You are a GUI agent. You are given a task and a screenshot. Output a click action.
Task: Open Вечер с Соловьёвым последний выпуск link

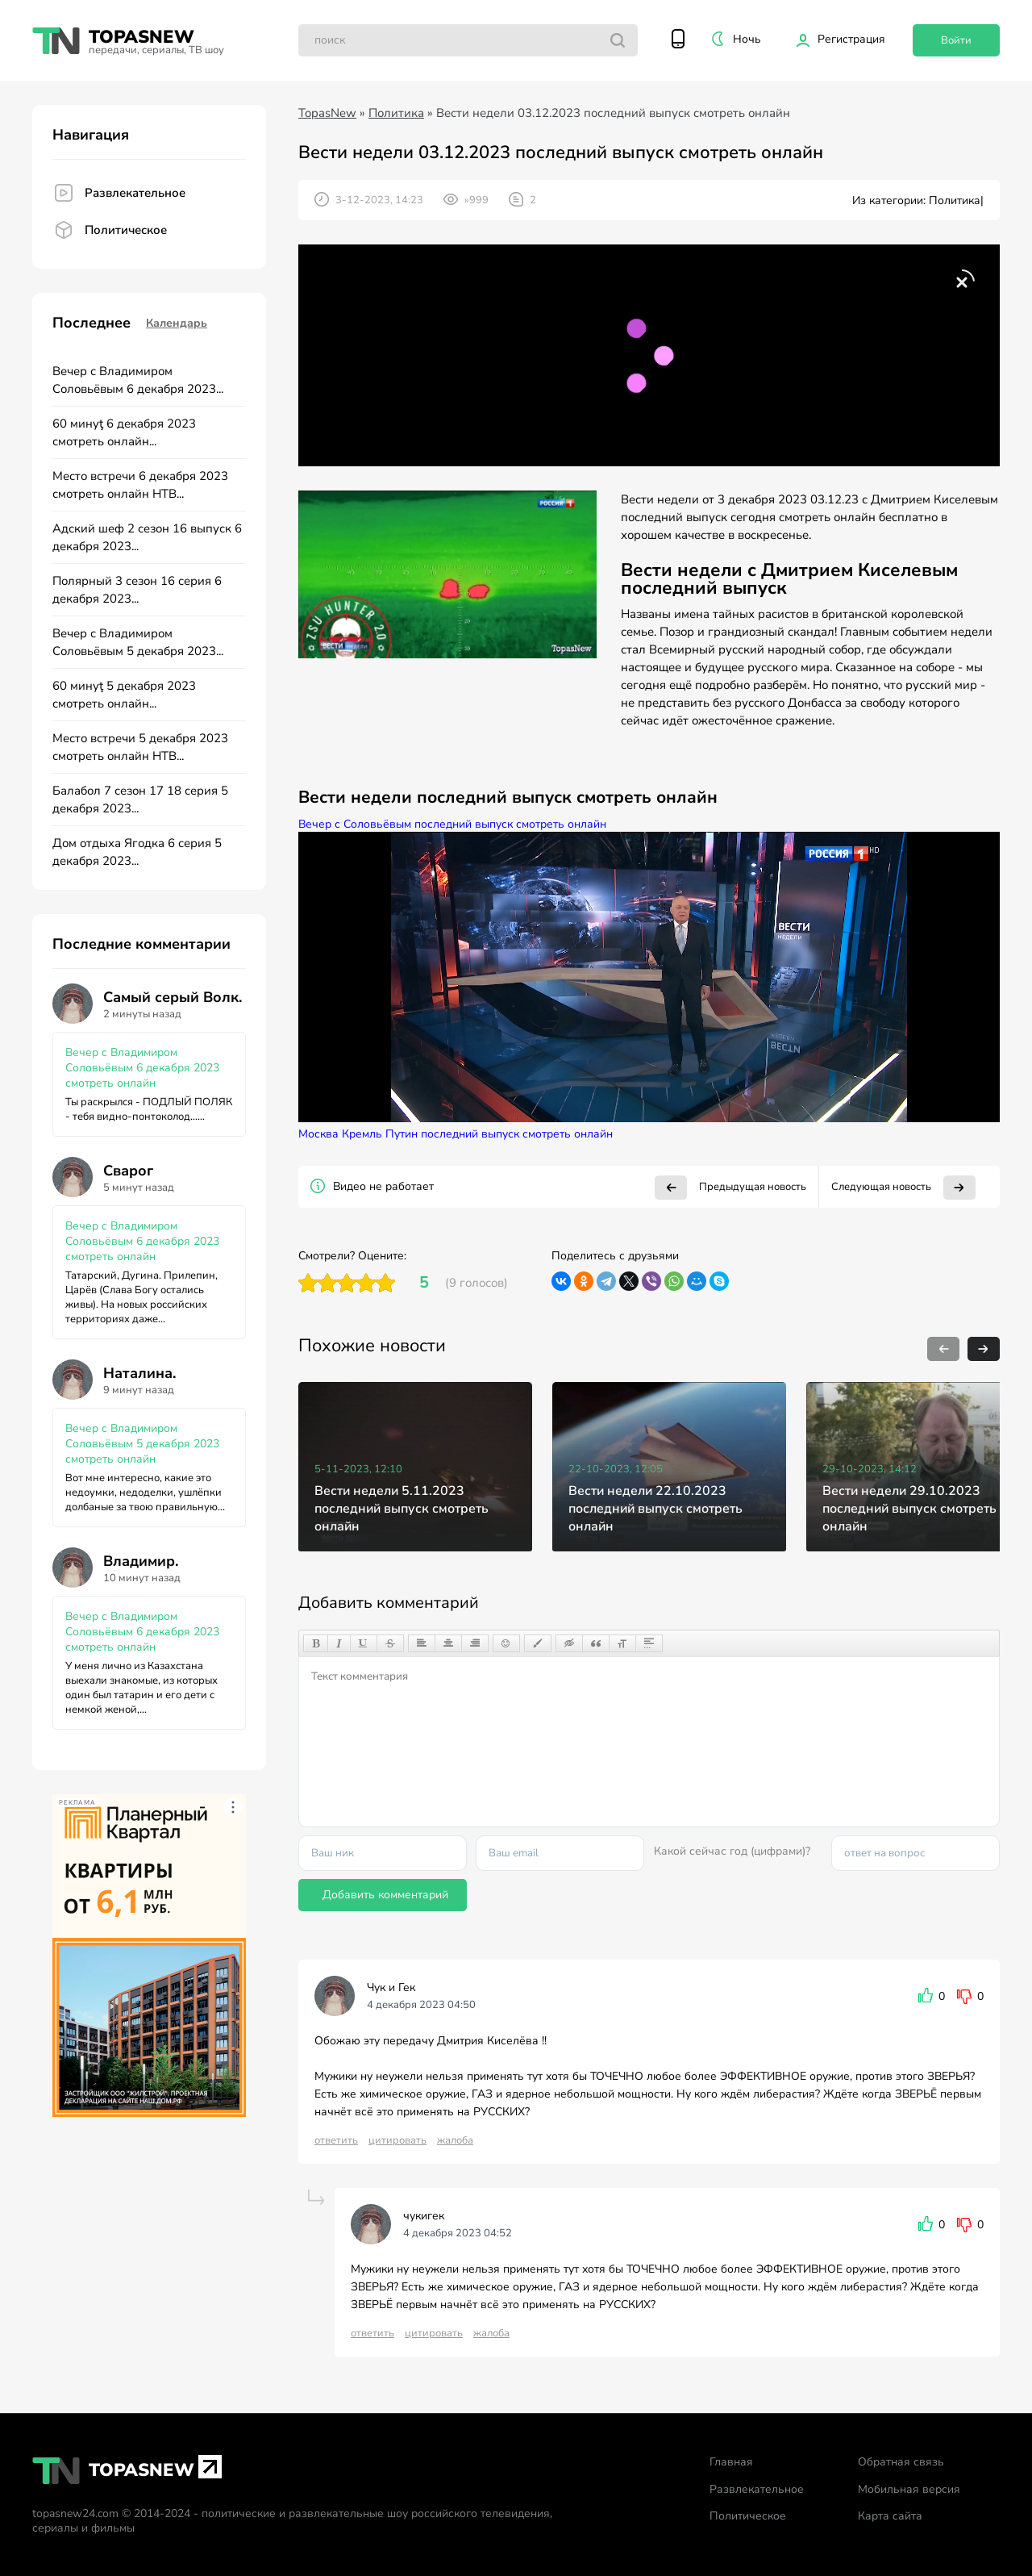[451, 824]
